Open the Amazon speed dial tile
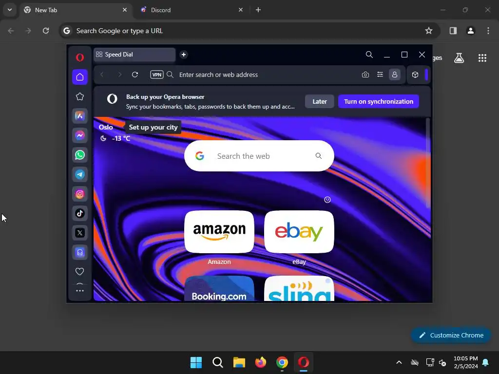Screen dimensions: 499x374 click(219, 232)
